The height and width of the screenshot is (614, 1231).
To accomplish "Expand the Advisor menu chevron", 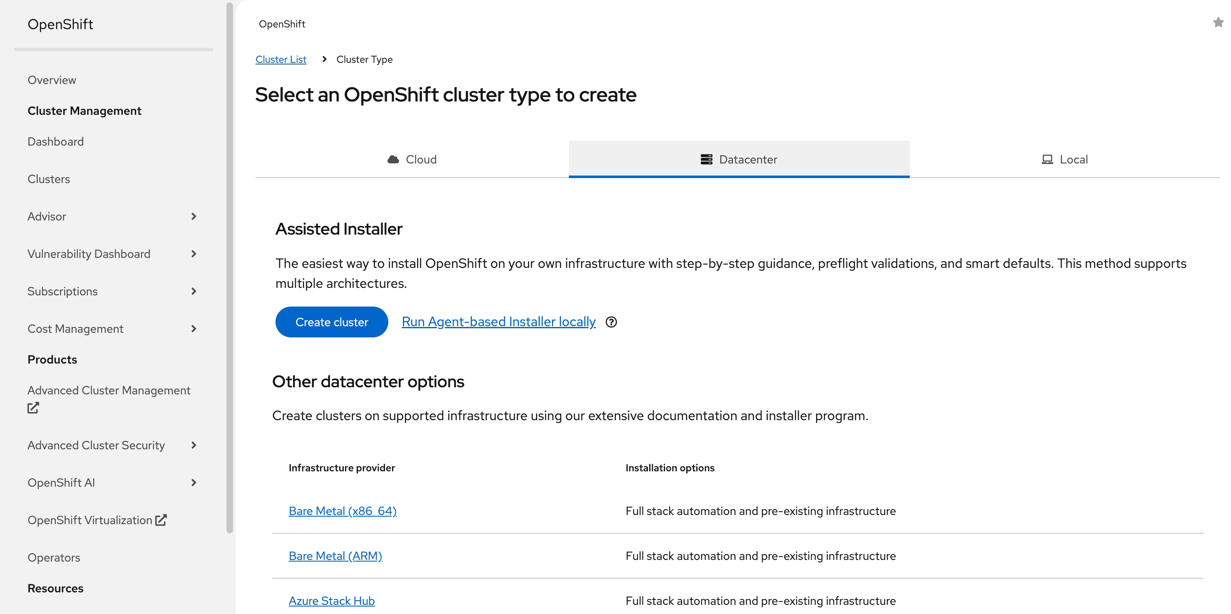I will pos(194,216).
